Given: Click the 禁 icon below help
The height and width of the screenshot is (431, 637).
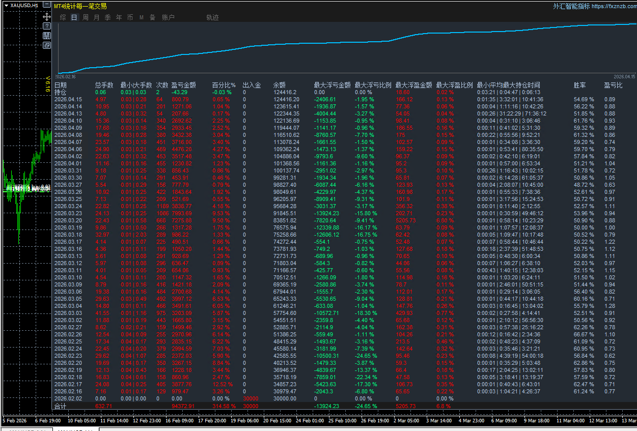Looking at the screenshot, I should pos(46,35).
